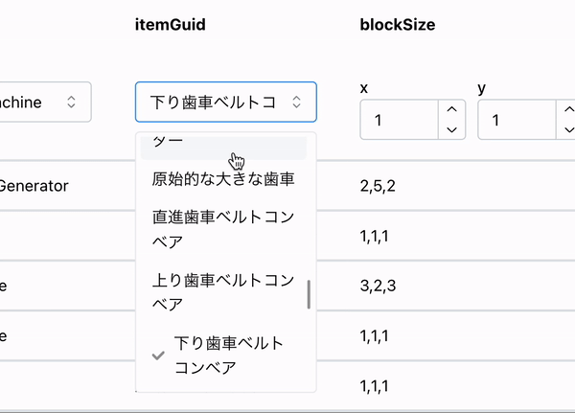Image resolution: width=575 pixels, height=413 pixels.
Task: Increase blockSize y with the up arrow
Action: (x=568, y=109)
